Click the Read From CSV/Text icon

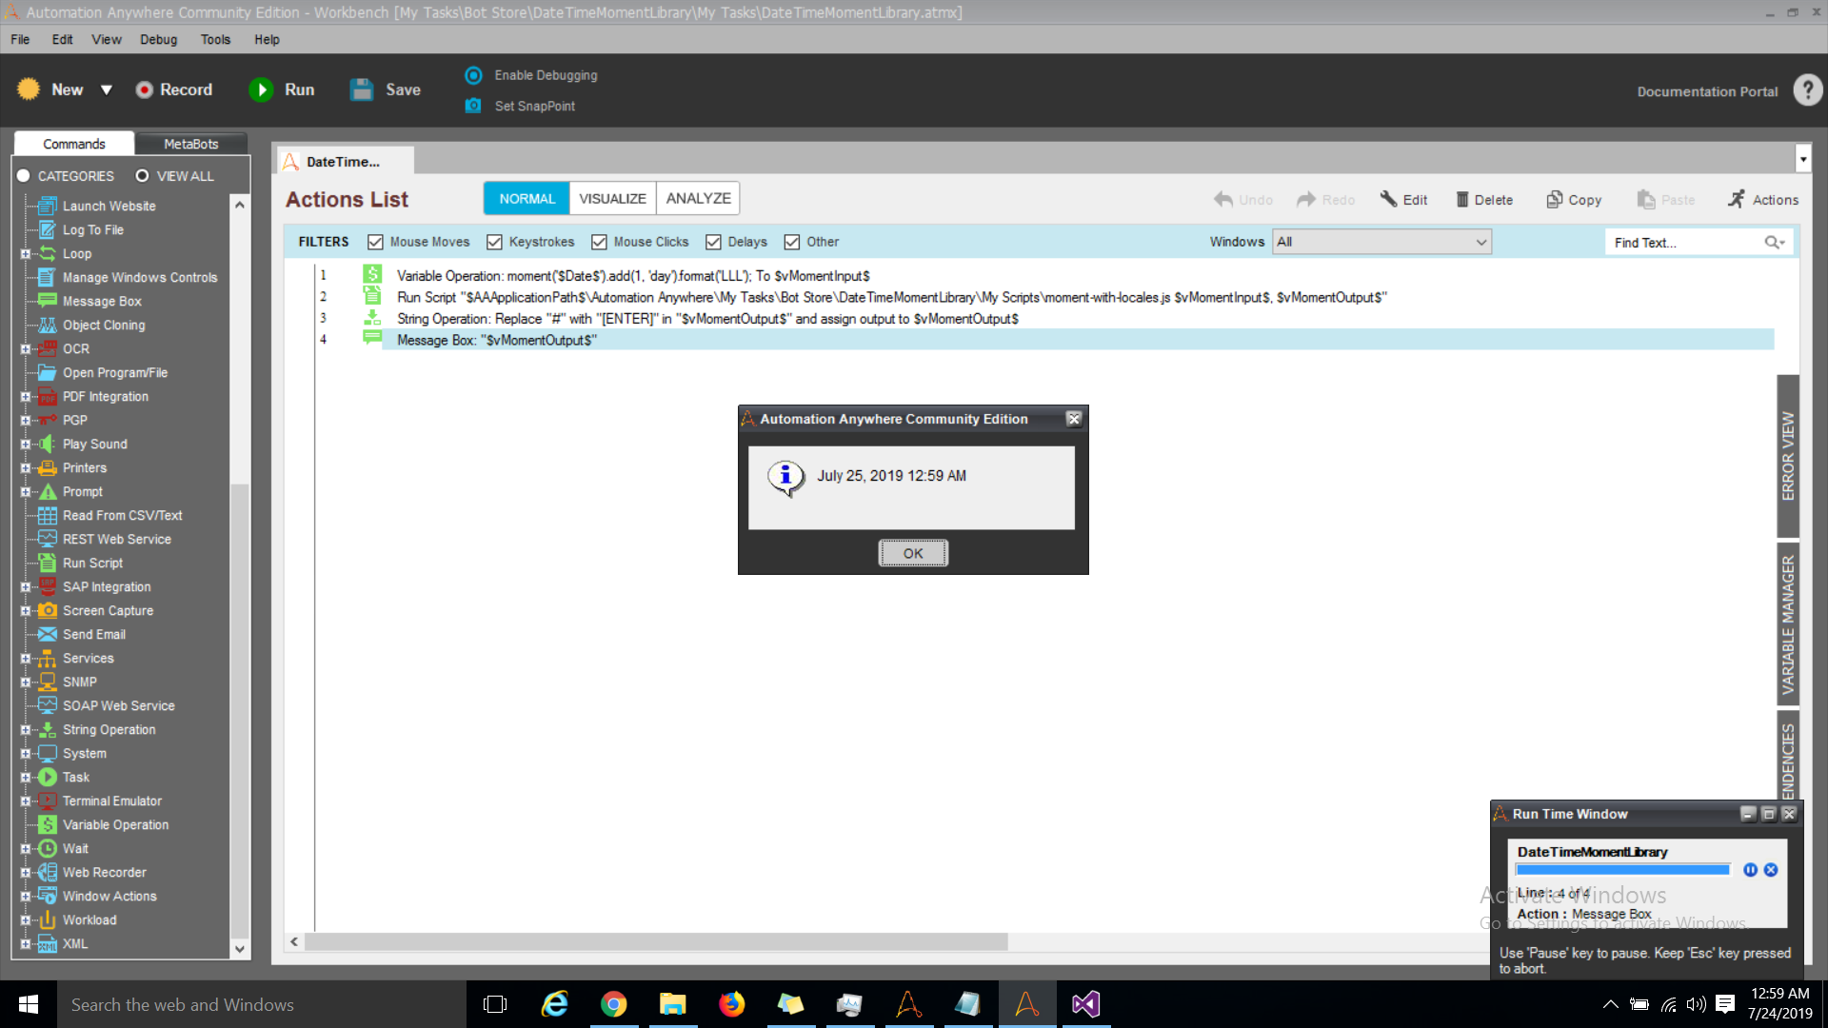tap(47, 515)
